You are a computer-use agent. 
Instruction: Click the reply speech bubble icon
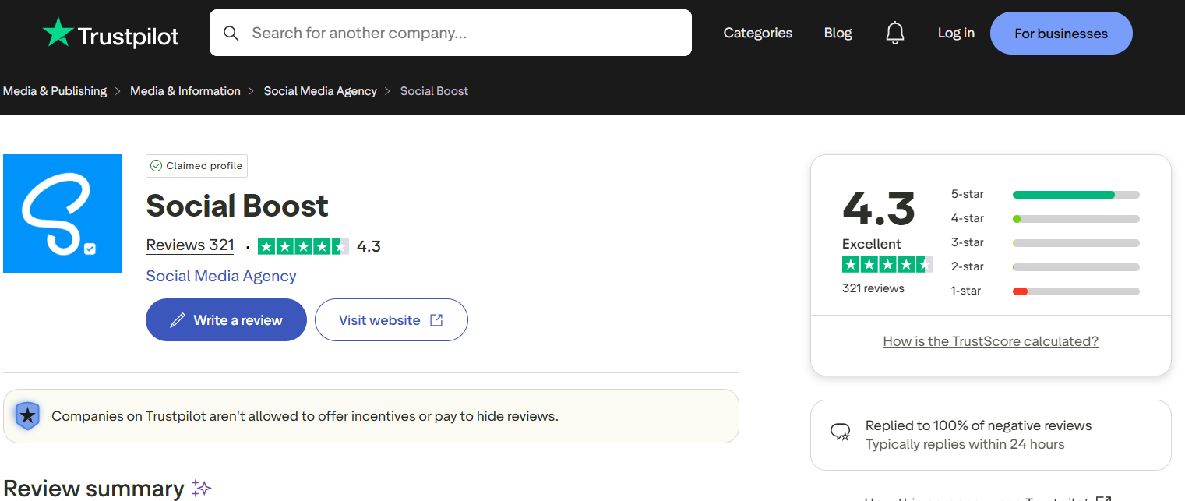840,432
